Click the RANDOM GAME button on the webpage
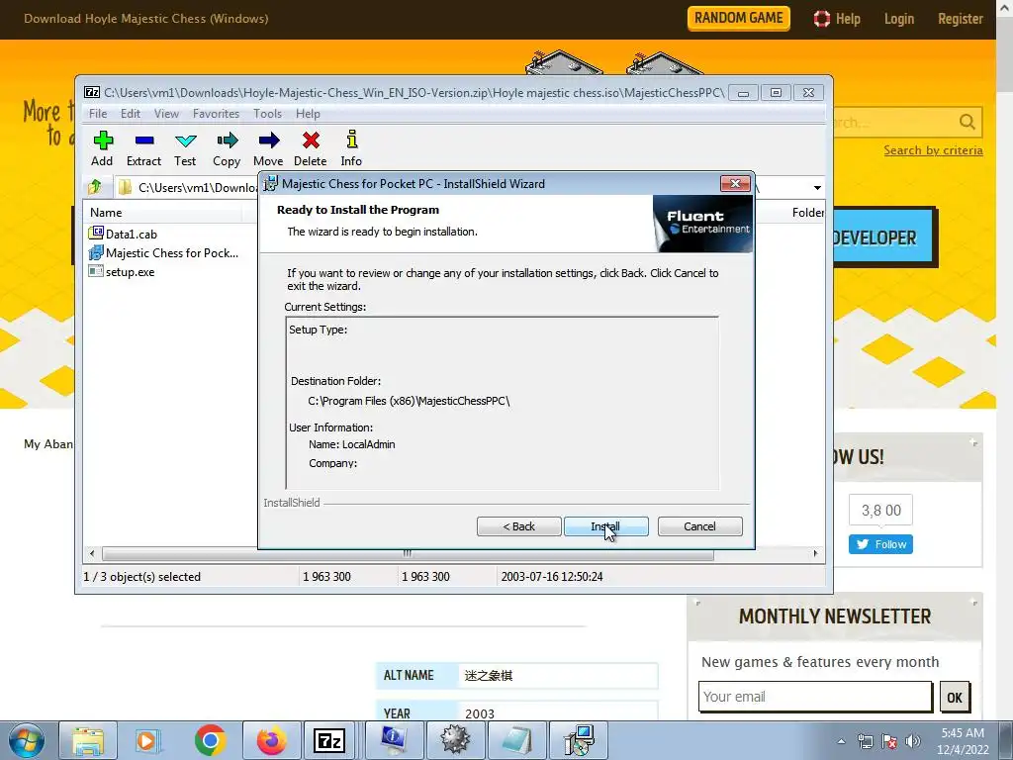Screen dimensions: 1013x760 point(738,18)
